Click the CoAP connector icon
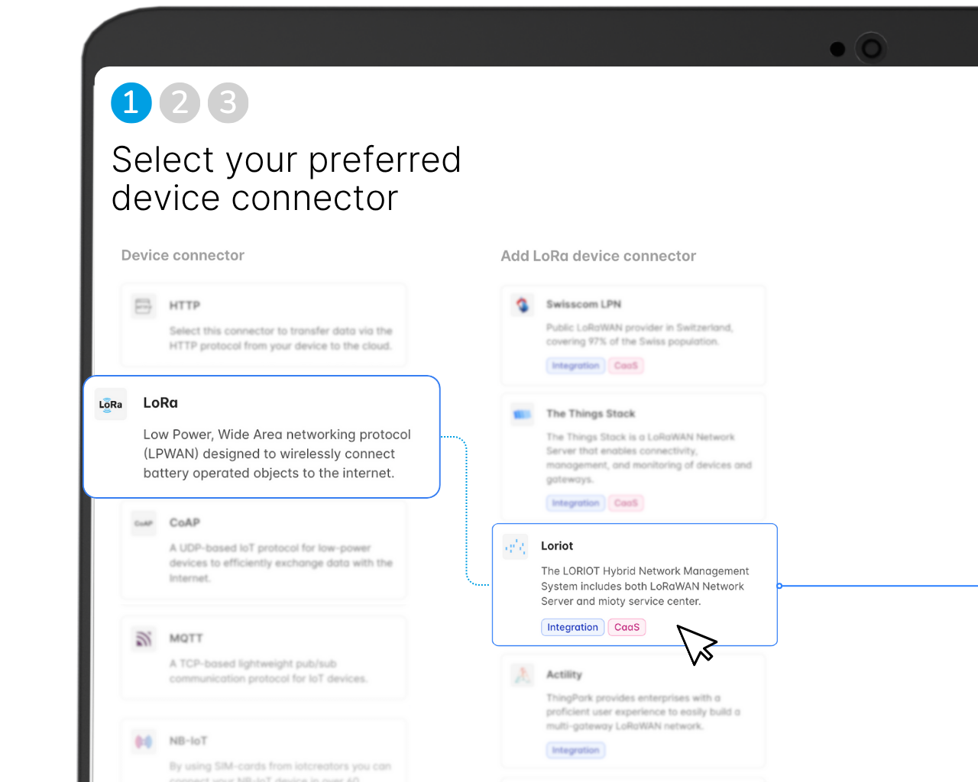 [144, 523]
